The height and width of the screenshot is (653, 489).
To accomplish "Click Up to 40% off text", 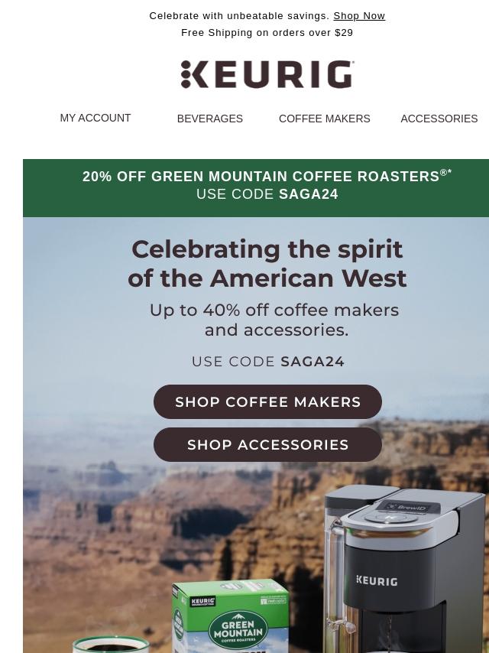I will point(274,320).
